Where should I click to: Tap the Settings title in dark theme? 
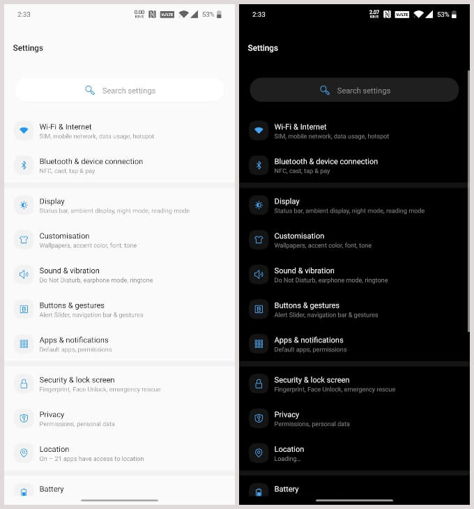pos(263,48)
